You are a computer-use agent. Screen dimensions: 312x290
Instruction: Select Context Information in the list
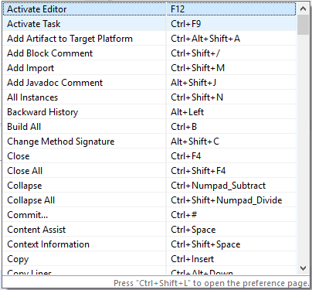click(x=149, y=244)
